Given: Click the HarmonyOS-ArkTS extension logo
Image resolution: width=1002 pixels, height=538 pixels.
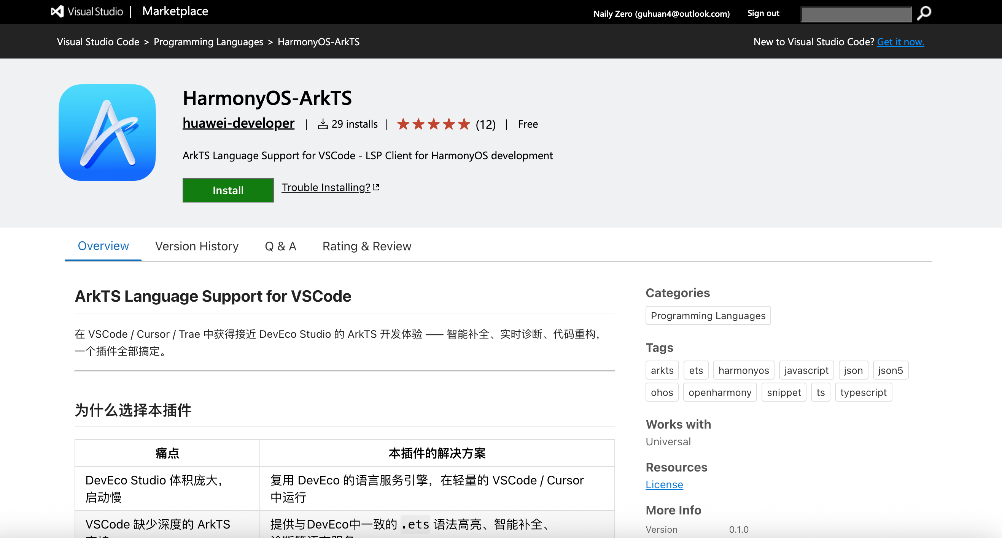Looking at the screenshot, I should tap(107, 133).
